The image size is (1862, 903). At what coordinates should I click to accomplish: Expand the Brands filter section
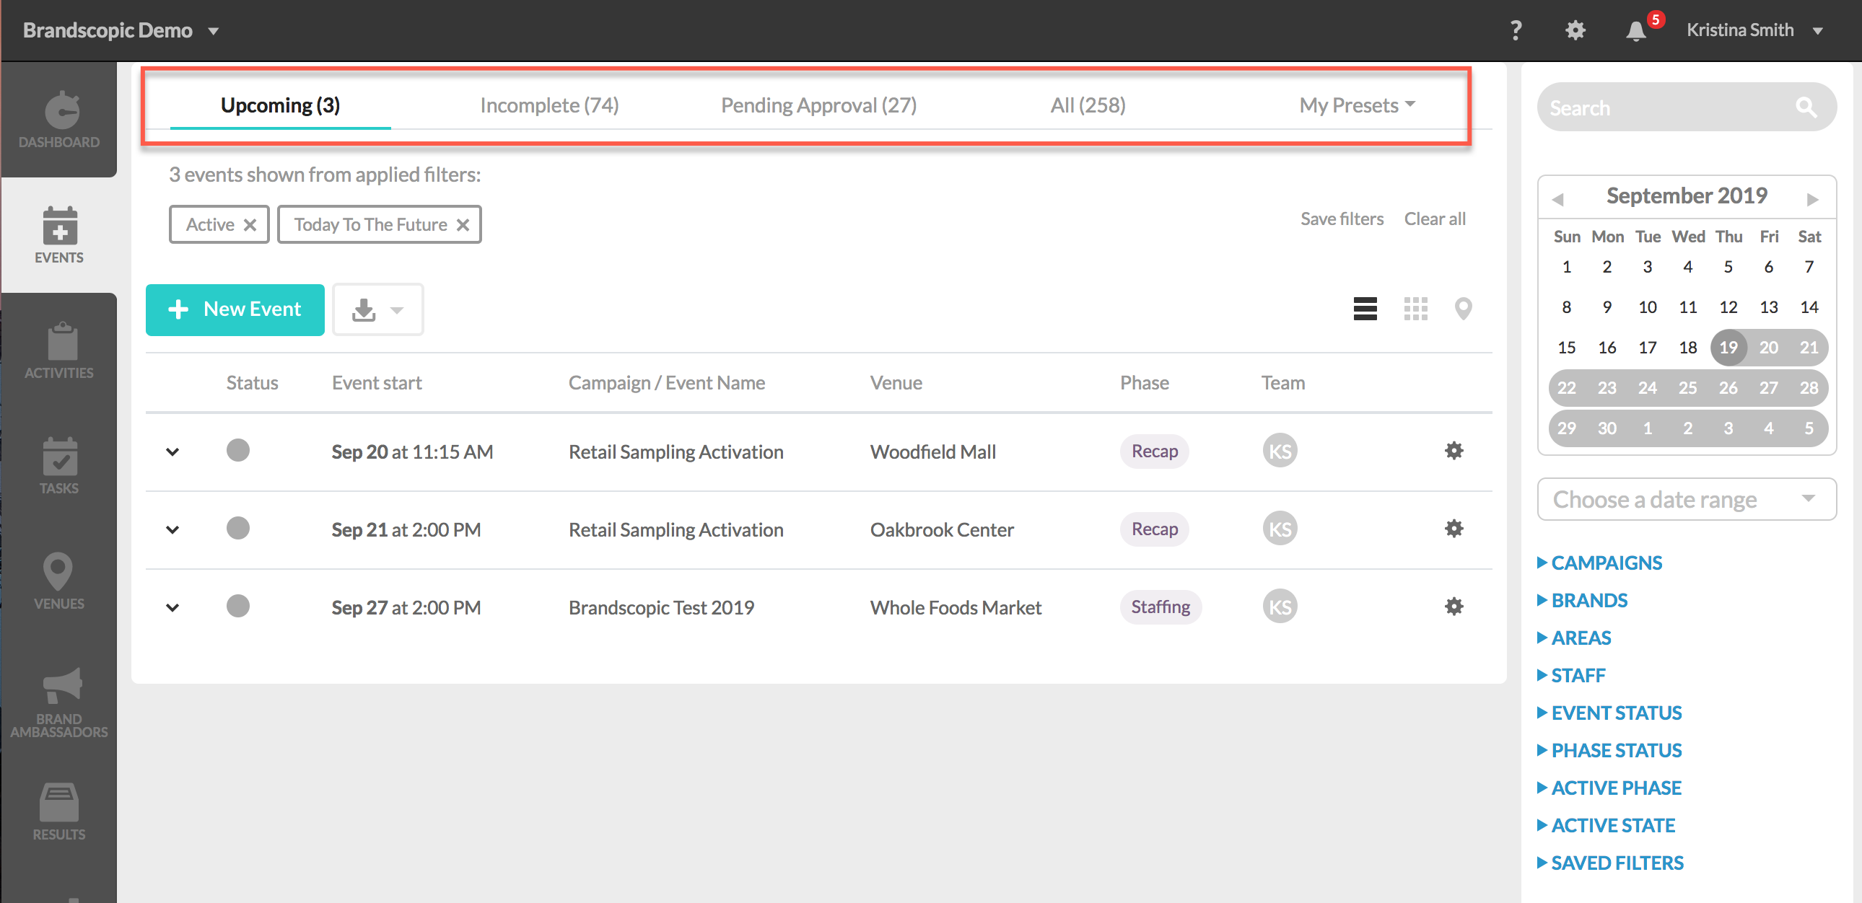[x=1581, y=600]
